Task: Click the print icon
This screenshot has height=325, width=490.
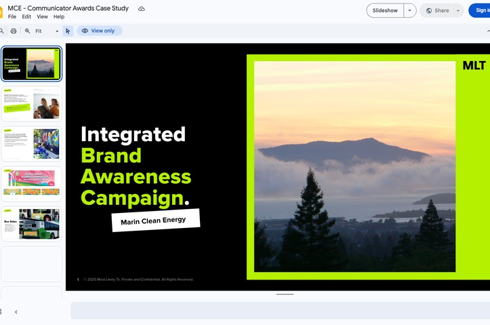Action: pyautogui.click(x=14, y=31)
